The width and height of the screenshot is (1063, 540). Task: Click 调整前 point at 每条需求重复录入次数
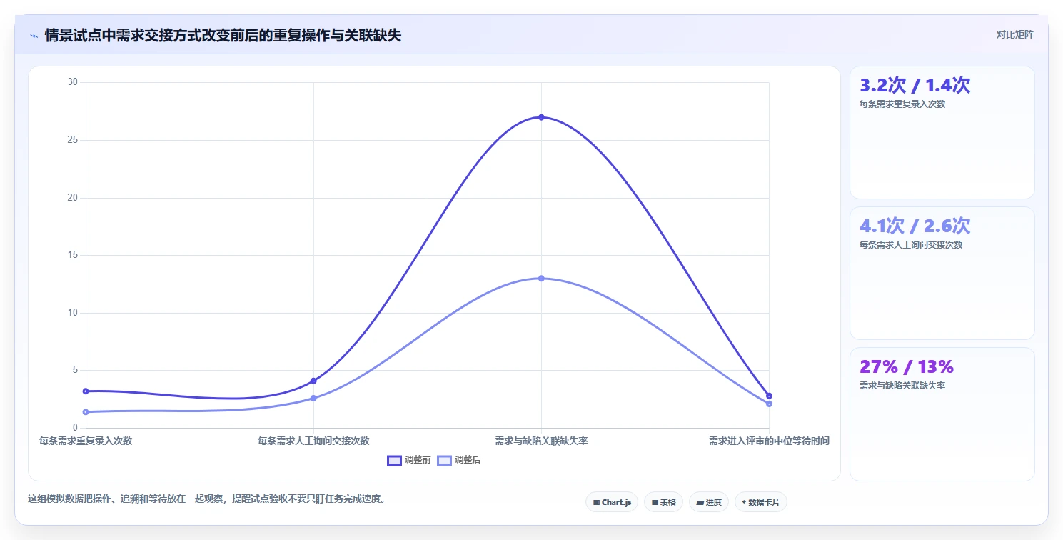(86, 391)
